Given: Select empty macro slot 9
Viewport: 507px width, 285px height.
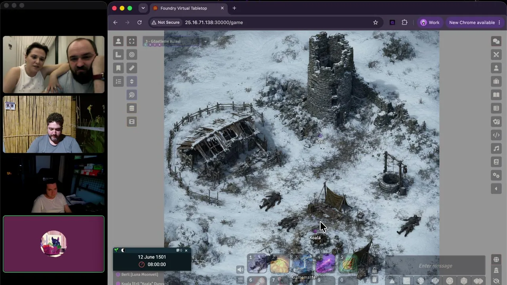Looking at the screenshot, I should [x=325, y=281].
